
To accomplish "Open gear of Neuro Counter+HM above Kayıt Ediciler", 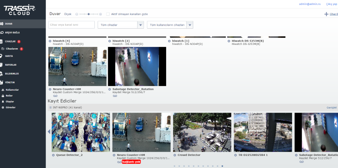I will 50,89.
